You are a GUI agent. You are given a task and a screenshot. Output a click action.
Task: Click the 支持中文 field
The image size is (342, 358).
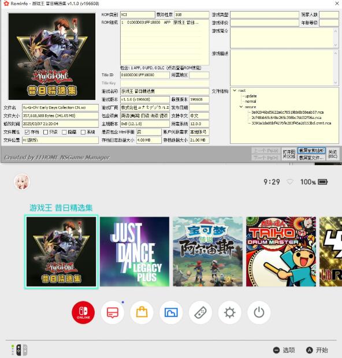click(x=199, y=115)
